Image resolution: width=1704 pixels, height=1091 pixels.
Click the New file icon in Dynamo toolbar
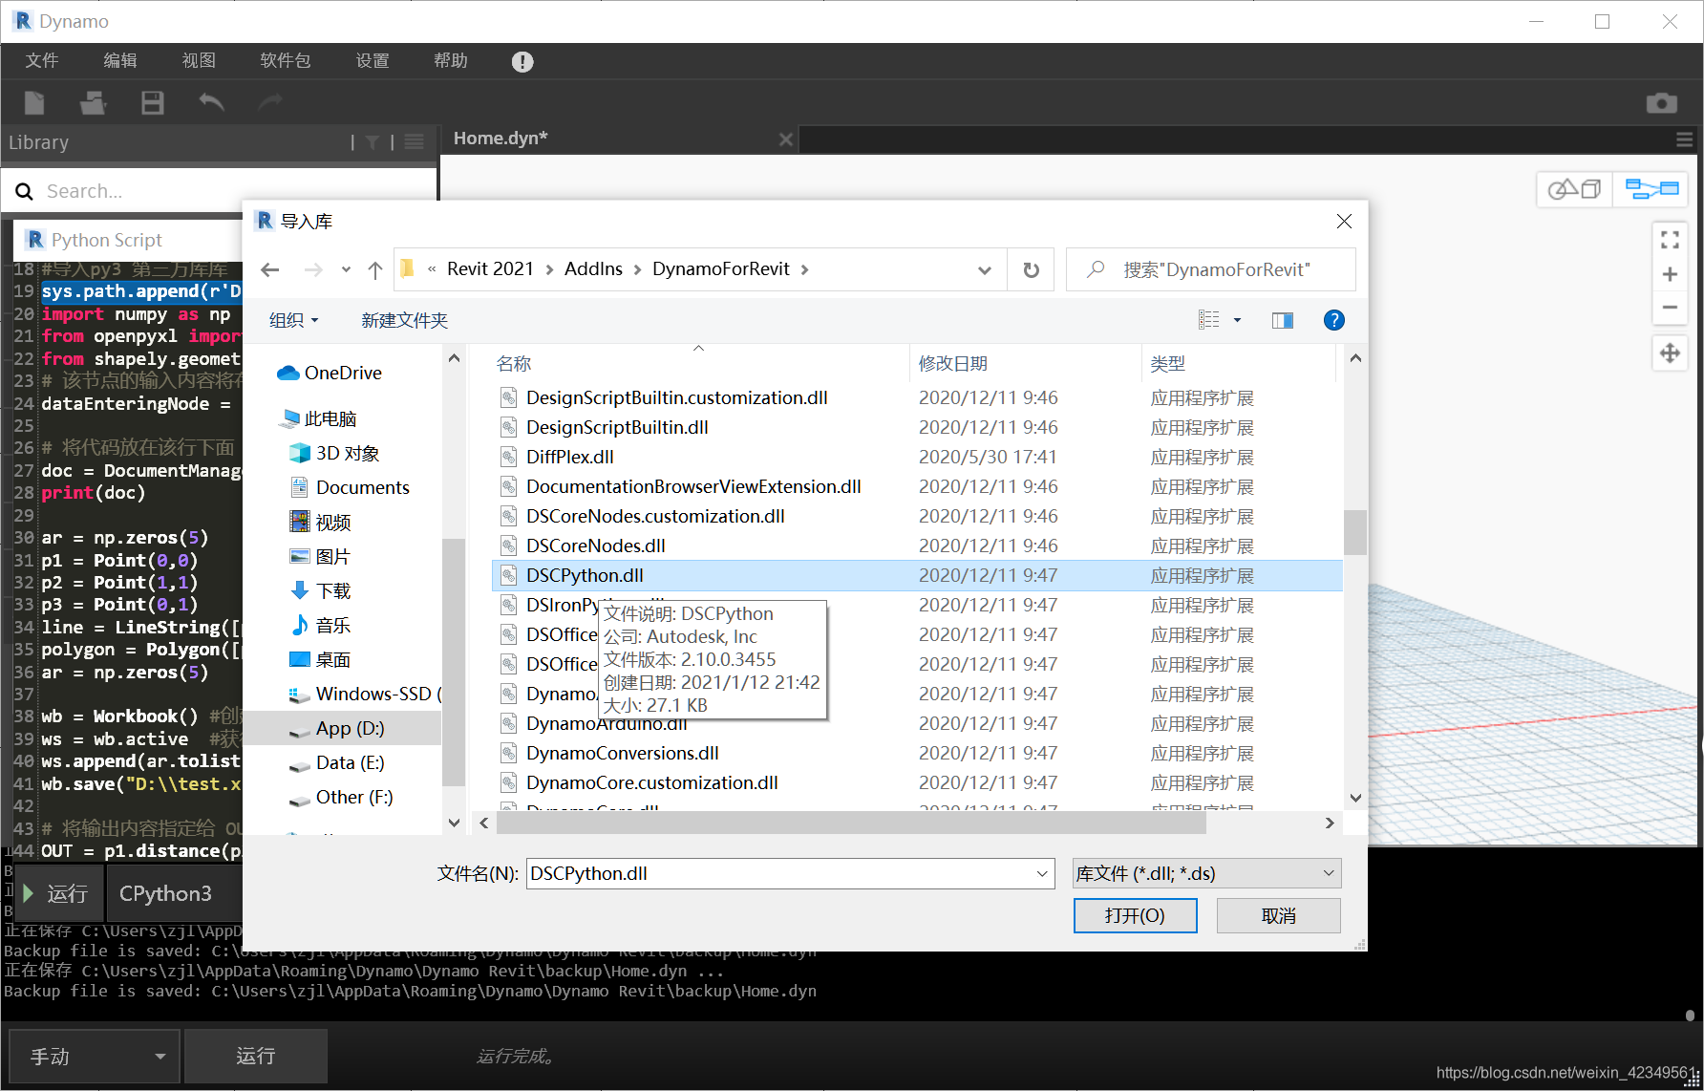(34, 102)
